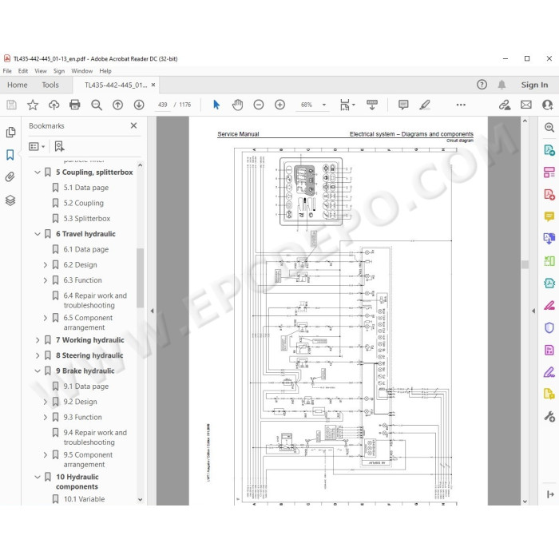
Task: Open the Help menu
Action: coord(105,71)
